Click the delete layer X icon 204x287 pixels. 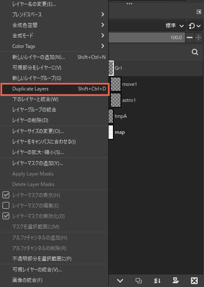tap(194, 280)
